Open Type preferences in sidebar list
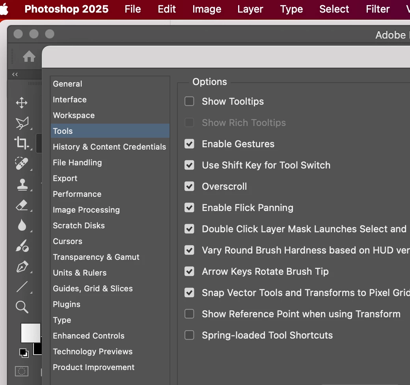410x385 pixels. 110,320
